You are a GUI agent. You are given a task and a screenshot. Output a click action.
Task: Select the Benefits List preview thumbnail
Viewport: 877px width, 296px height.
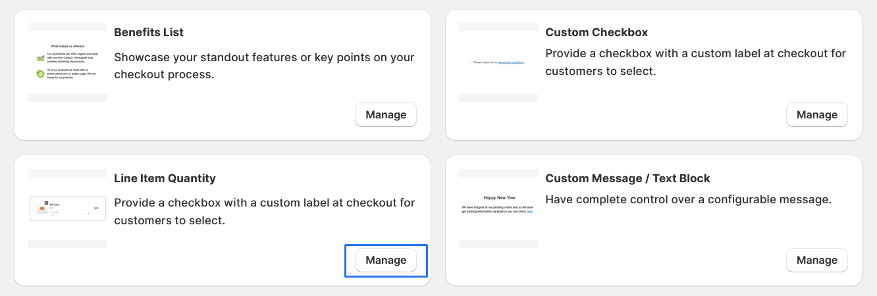[x=68, y=62]
